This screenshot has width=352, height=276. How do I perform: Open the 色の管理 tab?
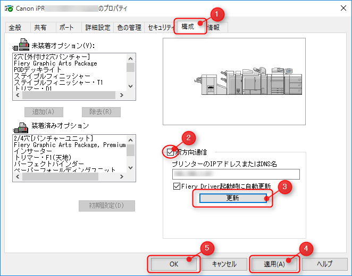(129, 28)
